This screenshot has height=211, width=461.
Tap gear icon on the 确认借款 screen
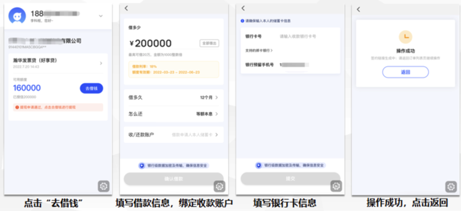(x=219, y=186)
